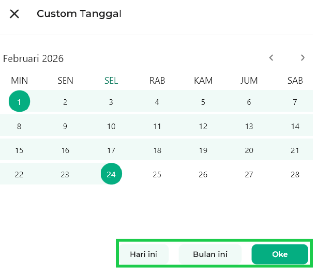The width and height of the screenshot is (313, 279).
Task: Select highlighted date 24
Action: coord(111,174)
